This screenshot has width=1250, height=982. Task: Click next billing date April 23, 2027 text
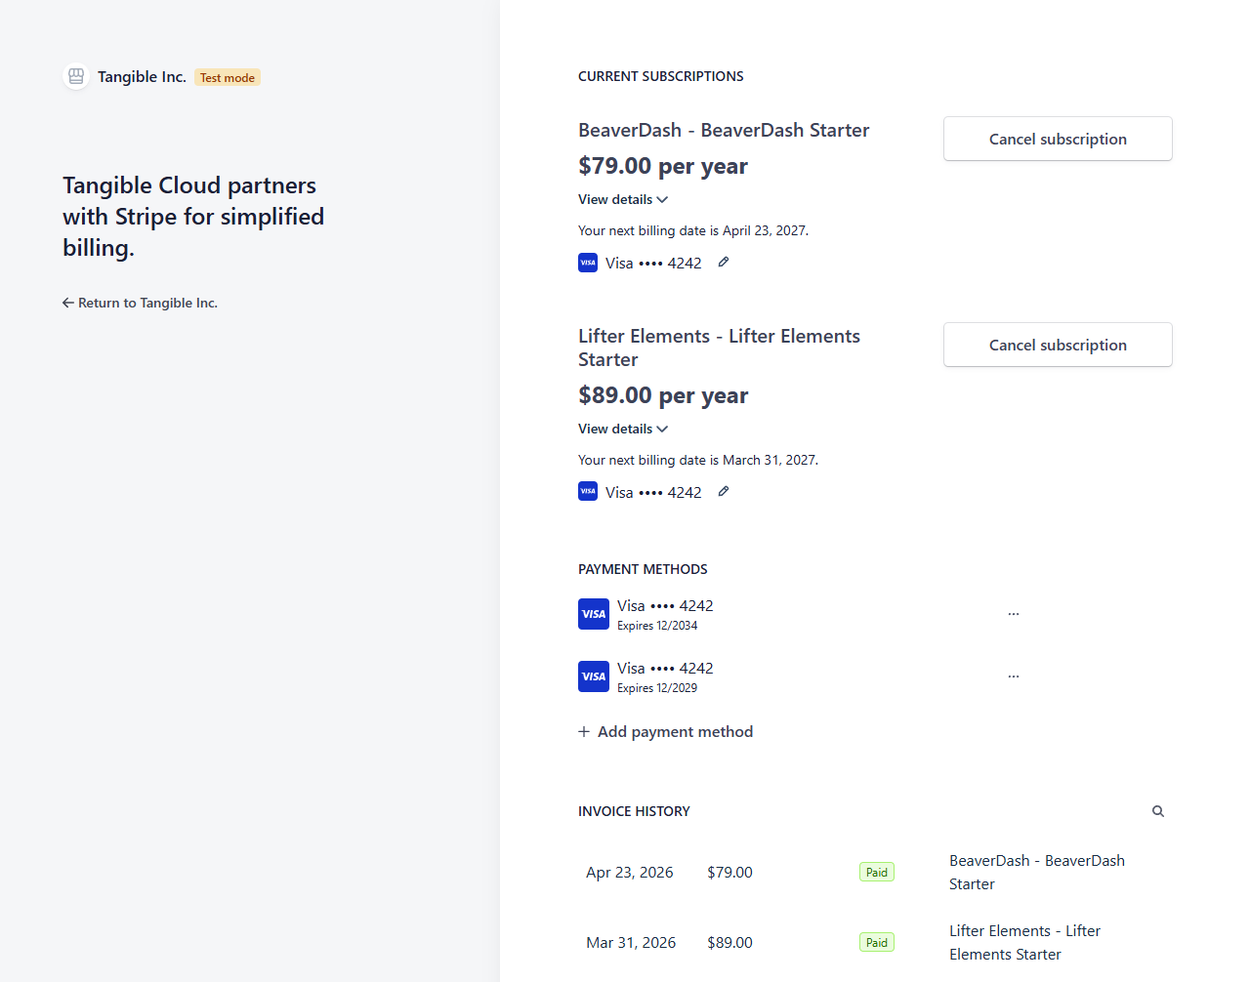coord(693,230)
